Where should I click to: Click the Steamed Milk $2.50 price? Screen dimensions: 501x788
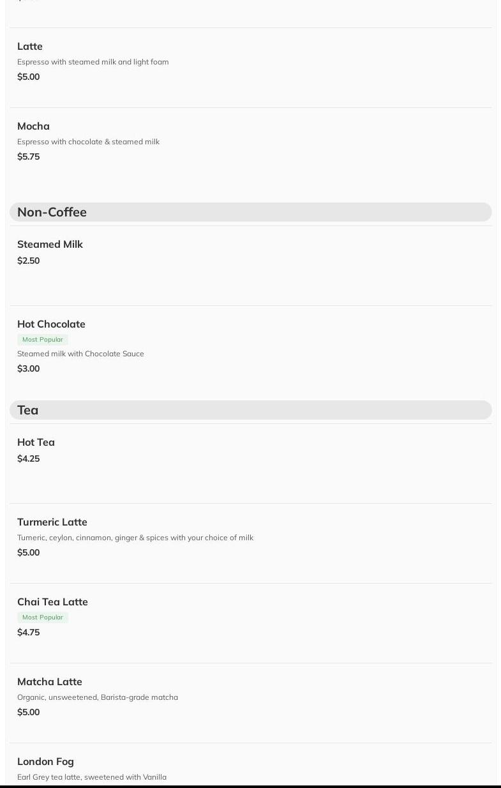[x=29, y=261]
